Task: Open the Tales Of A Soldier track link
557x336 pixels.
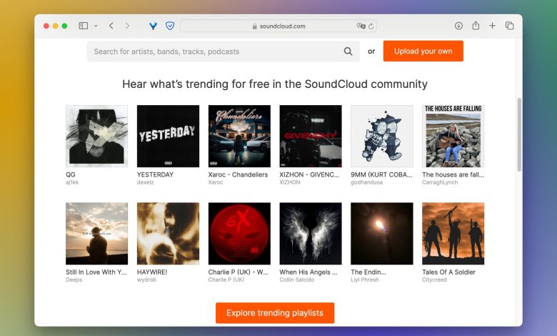Action: (448, 272)
